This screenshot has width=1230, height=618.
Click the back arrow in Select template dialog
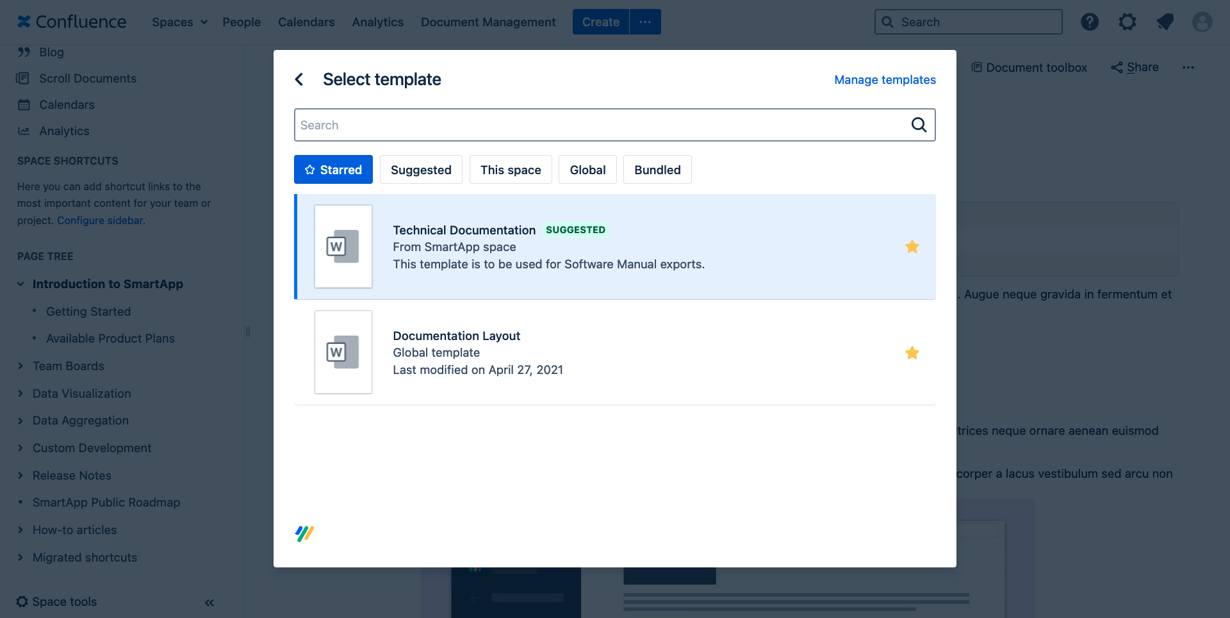tap(299, 79)
